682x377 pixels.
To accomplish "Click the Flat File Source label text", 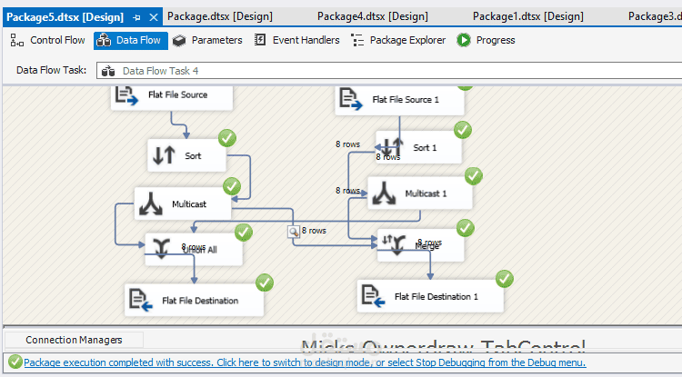I will click(x=178, y=94).
